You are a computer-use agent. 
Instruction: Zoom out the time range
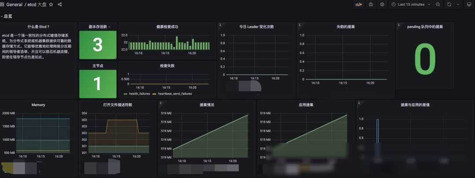[438, 4]
